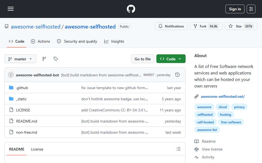Open the _static folder
Screen dimensions: 262x163
21,99
